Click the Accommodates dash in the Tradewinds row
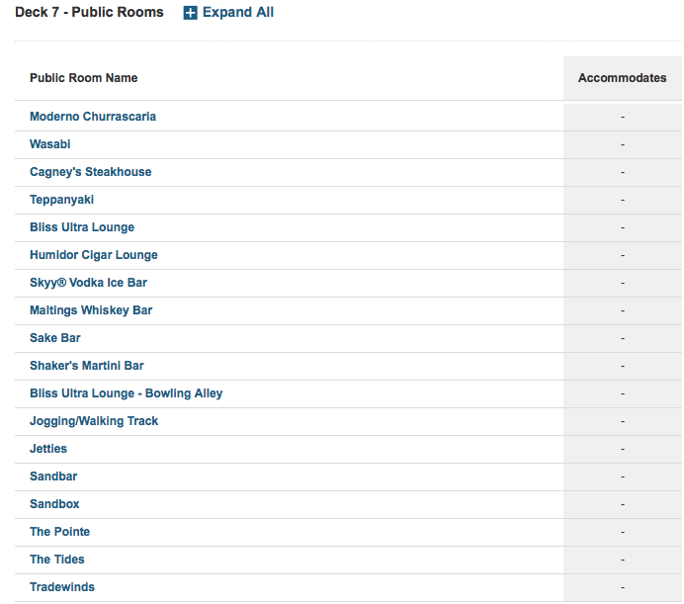The height and width of the screenshot is (604, 684). pyautogui.click(x=623, y=587)
